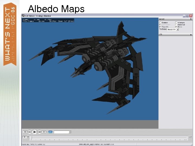Click the SCM Viewer title bar icon
The width and height of the screenshot is (195, 146).
tap(23, 16)
